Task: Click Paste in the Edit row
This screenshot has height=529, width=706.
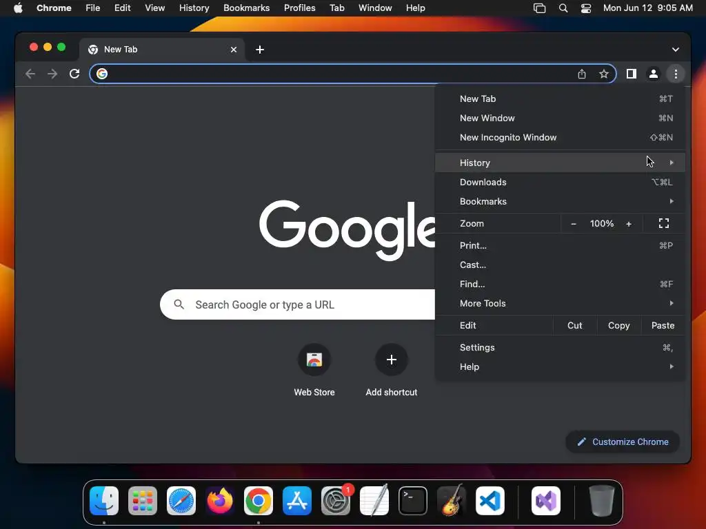Action: [663, 326]
